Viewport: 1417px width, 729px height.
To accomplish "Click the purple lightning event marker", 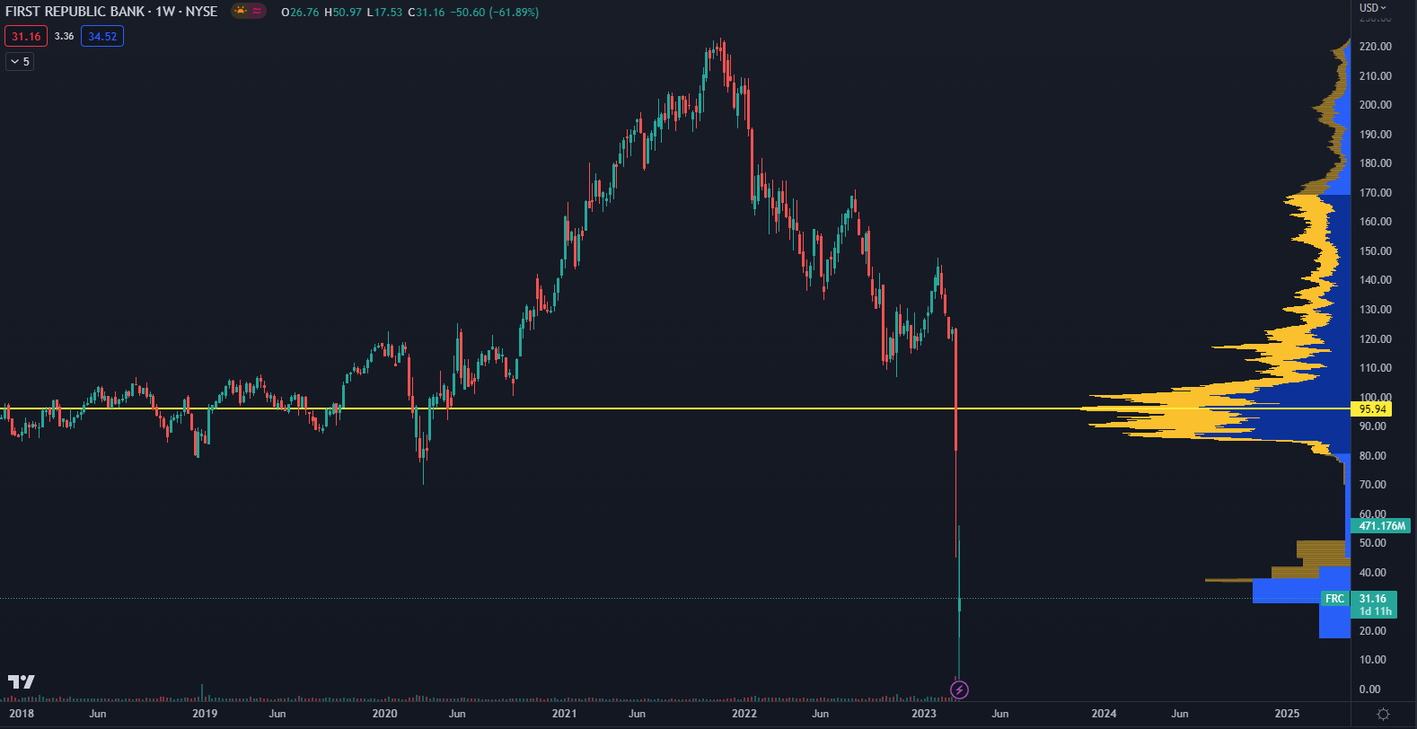I will click(959, 689).
